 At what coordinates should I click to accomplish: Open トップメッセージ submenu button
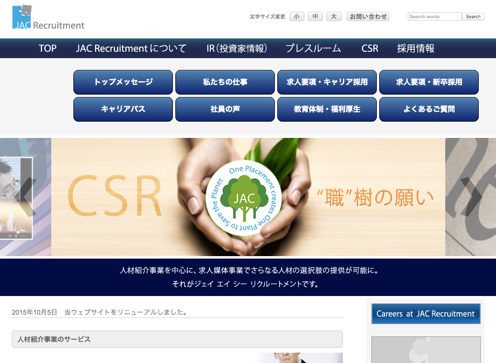(x=123, y=82)
